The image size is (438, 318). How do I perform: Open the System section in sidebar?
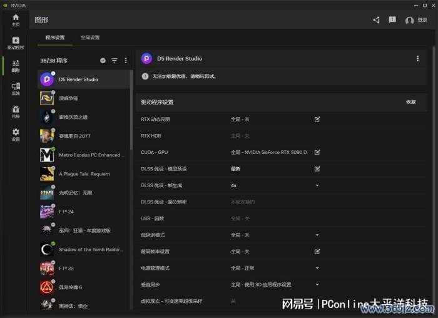(x=16, y=89)
